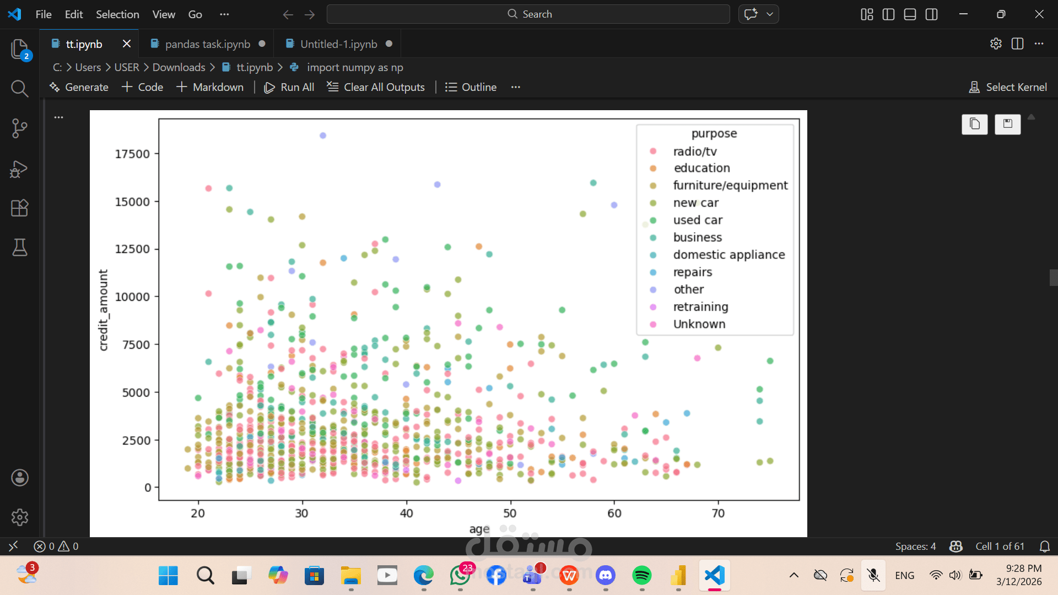The width and height of the screenshot is (1058, 595).
Task: Expand the hidden menu items ellipsis in the title bar
Action: pos(224,14)
